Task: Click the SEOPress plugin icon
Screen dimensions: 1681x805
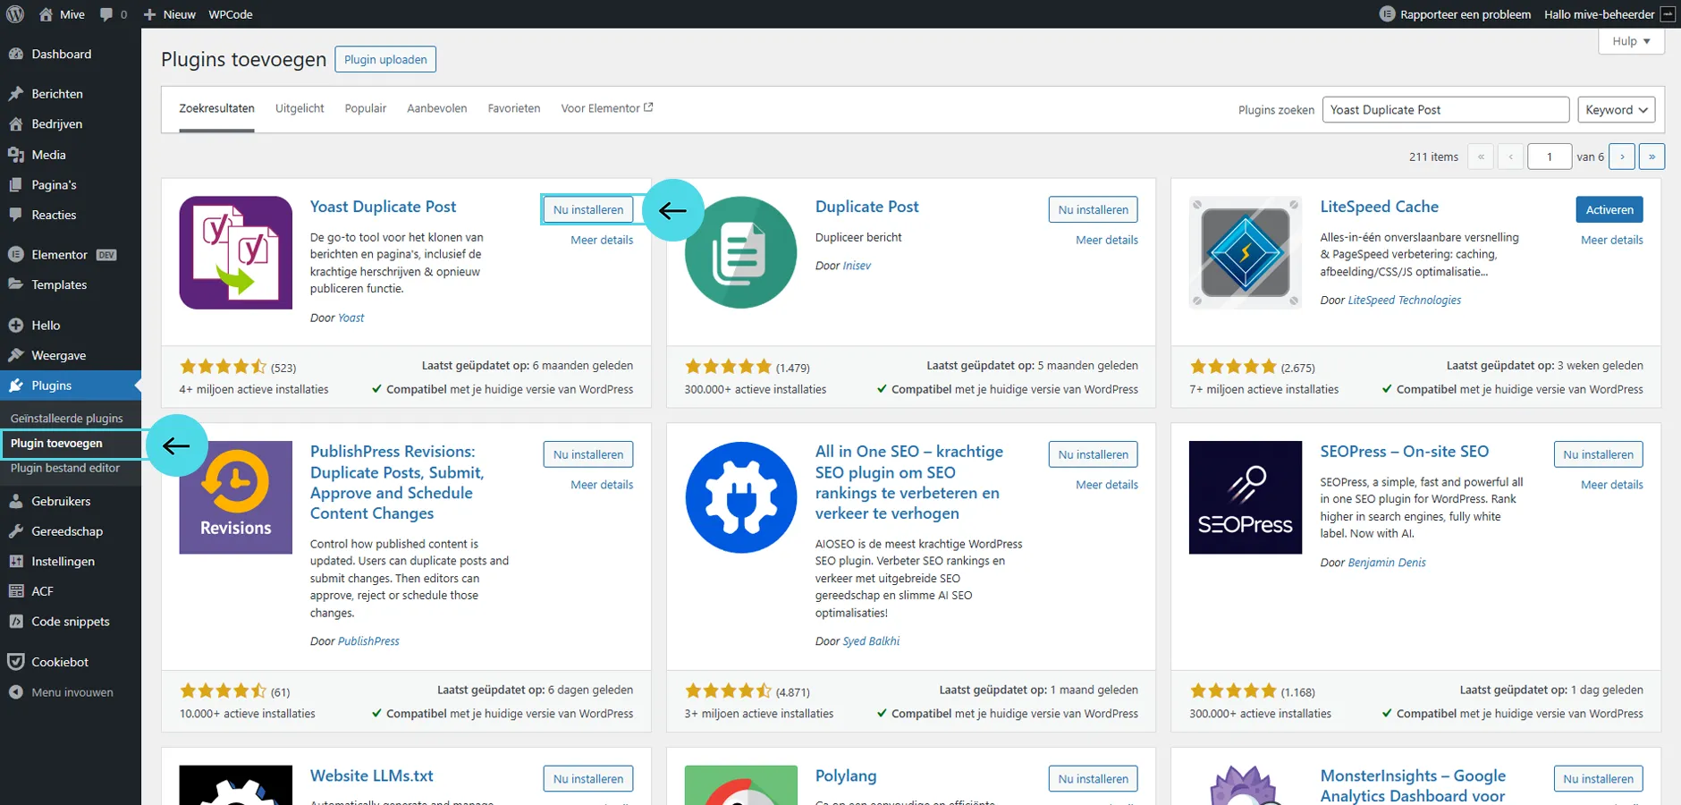Action: (1245, 497)
